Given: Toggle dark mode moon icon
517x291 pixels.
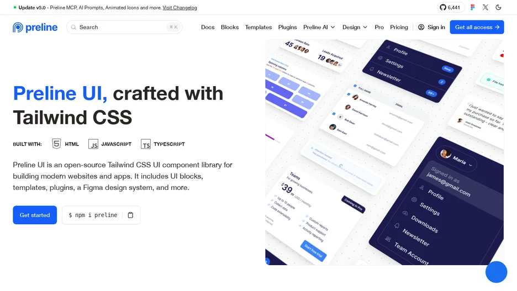Looking at the screenshot, I should click(498, 7).
